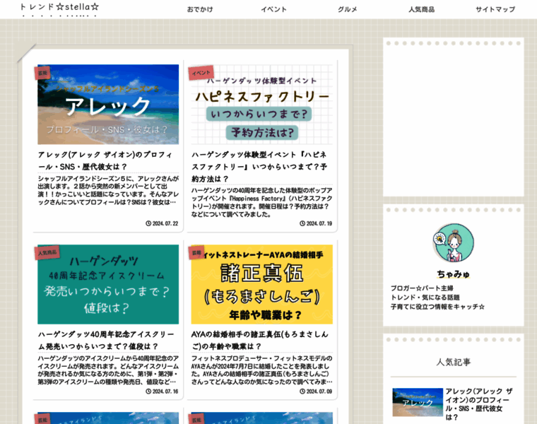Click the ハーゲンダッツのアイスクリームから40周年記念 excerpt
Image resolution: width=537 pixels, height=424 pixels.
coord(108,370)
